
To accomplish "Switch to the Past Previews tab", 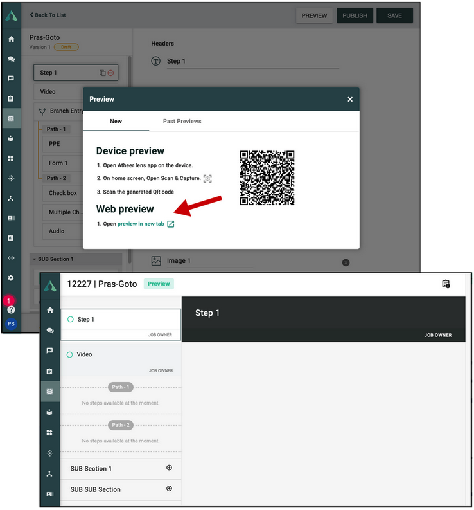I will coord(182,122).
